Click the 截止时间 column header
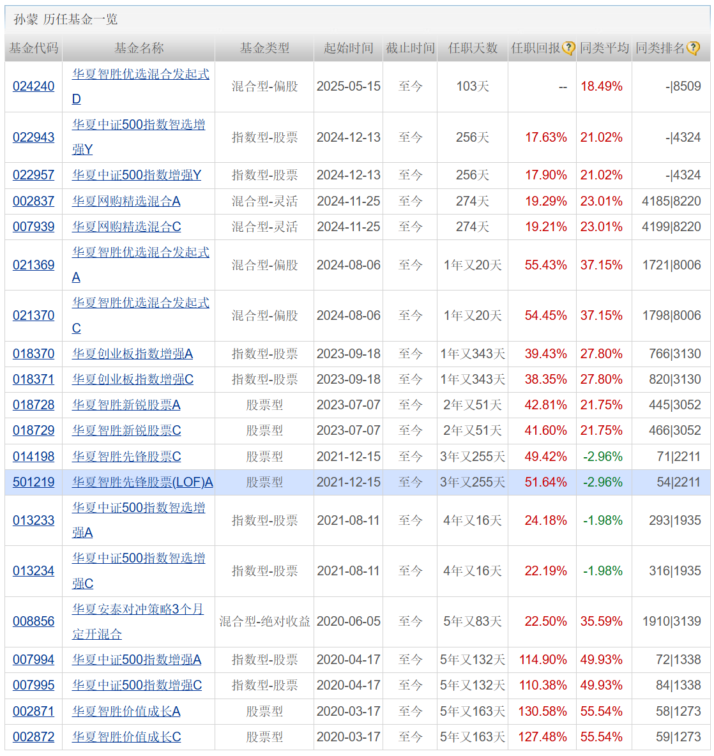Viewport: 714px width, 756px height. 410,49
